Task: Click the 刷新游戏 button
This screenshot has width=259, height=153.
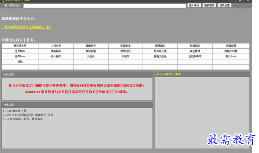Action: tap(209, 6)
